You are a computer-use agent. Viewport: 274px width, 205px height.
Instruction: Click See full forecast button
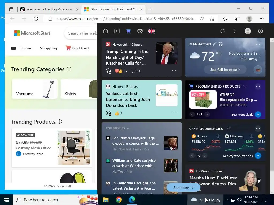[x=225, y=70]
